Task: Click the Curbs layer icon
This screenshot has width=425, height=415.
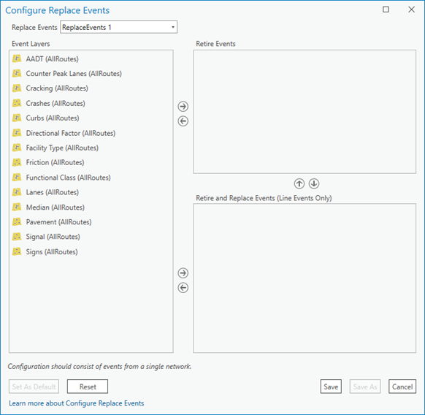Action: click(17, 118)
